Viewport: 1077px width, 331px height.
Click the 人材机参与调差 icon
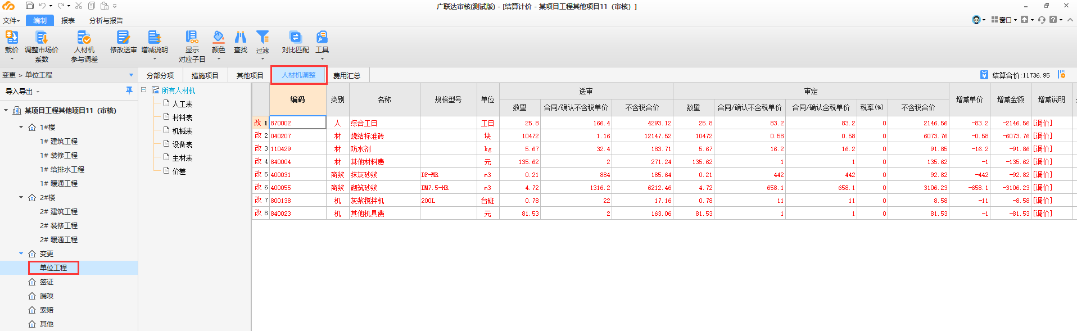click(x=84, y=38)
